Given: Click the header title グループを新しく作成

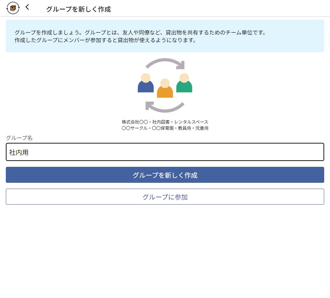Looking at the screenshot, I should 78,9.
